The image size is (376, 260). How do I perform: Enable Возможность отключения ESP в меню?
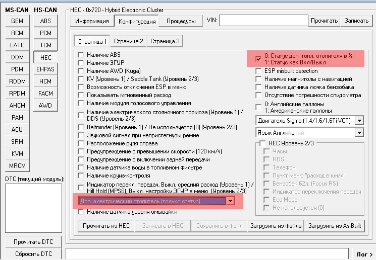coord(81,87)
